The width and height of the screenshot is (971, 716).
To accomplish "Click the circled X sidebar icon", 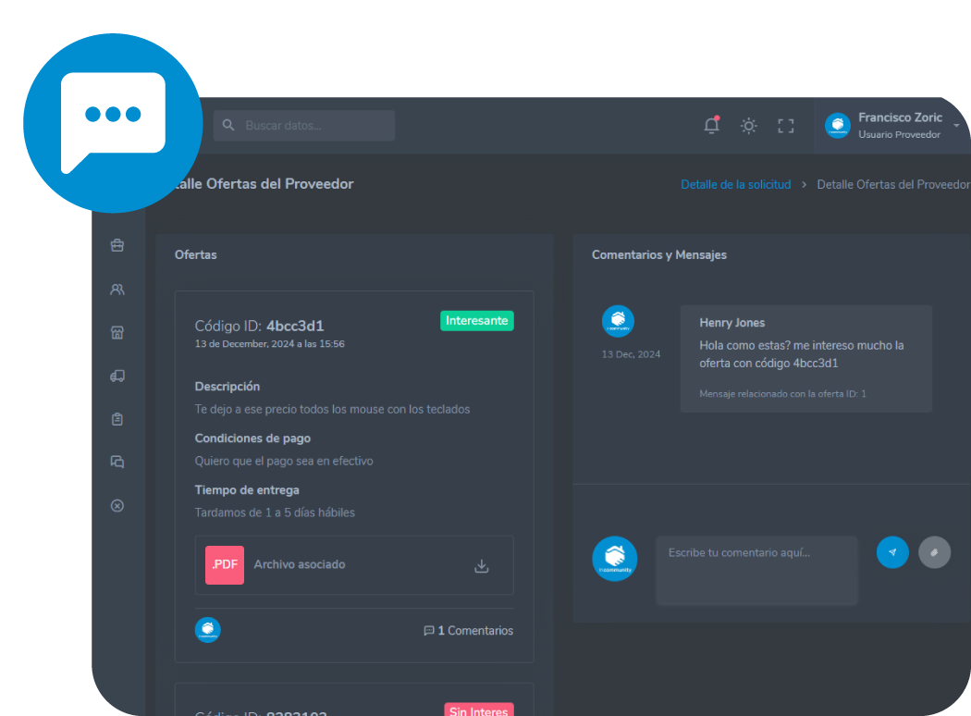I will coord(117,506).
